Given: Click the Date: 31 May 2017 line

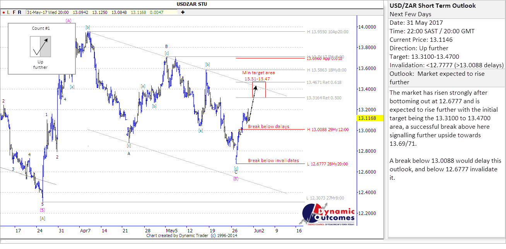Looking at the screenshot, I should tap(416, 23).
